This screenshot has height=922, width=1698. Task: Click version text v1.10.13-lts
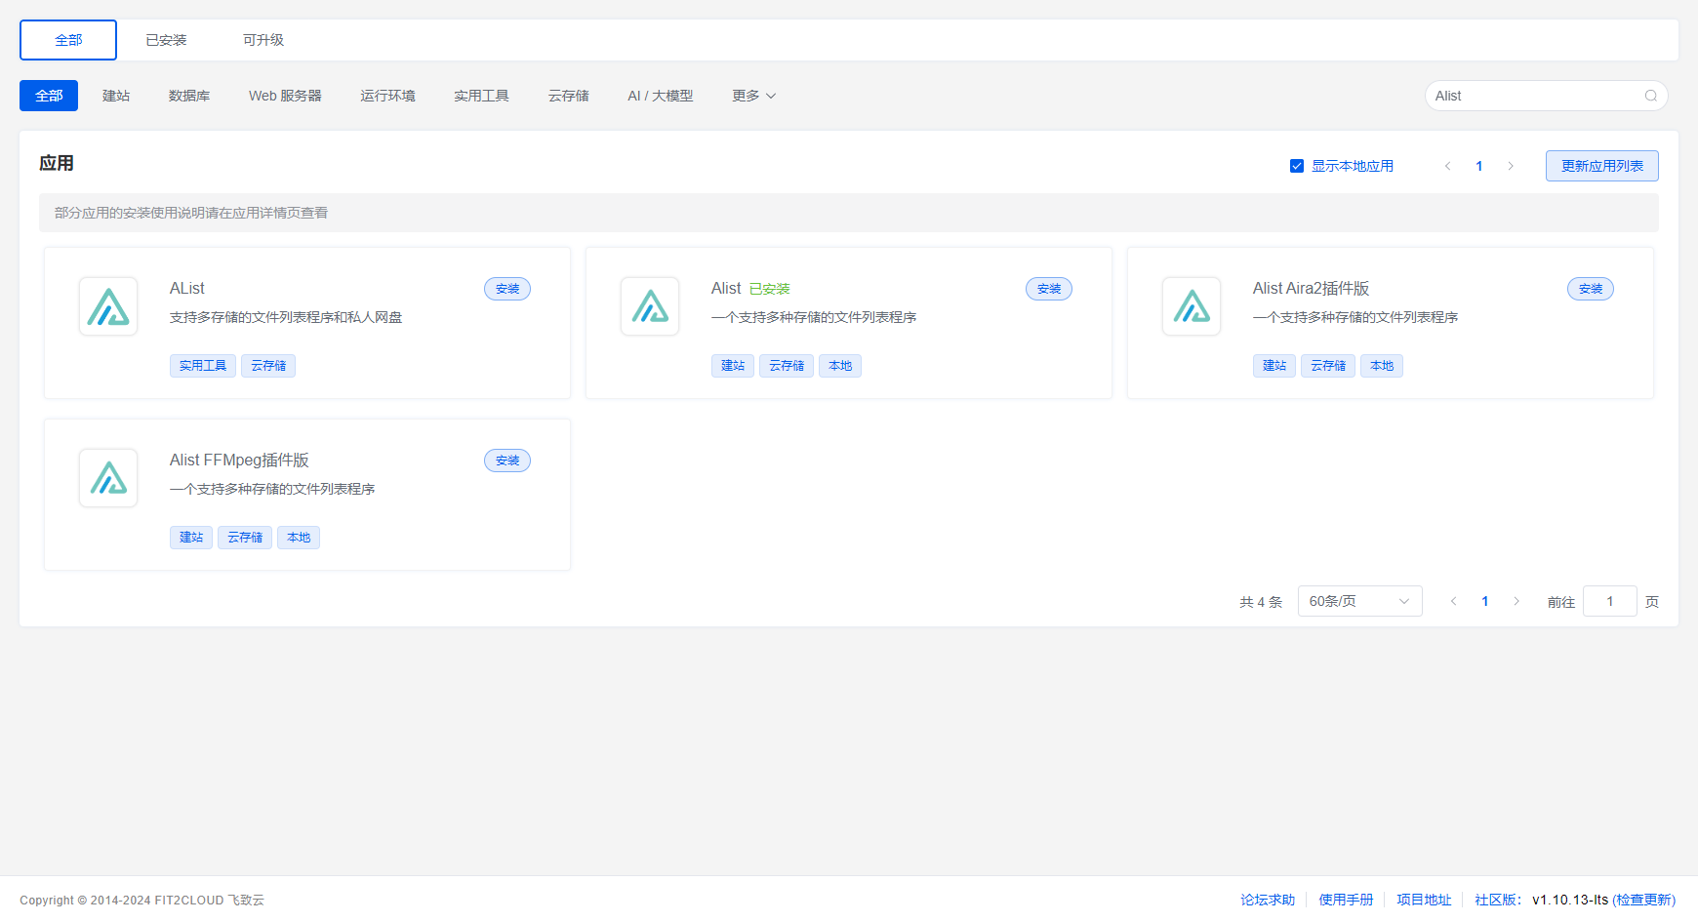click(1570, 900)
